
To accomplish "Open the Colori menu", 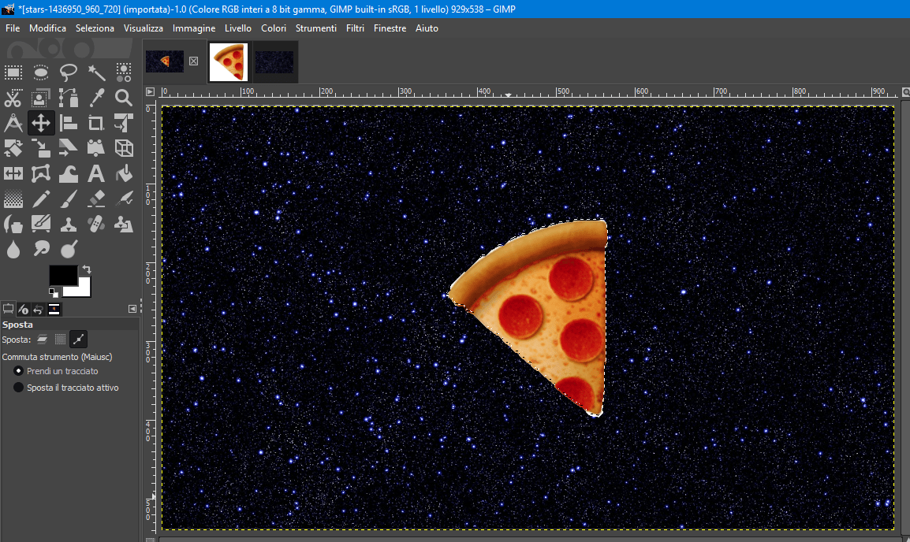I will click(274, 28).
